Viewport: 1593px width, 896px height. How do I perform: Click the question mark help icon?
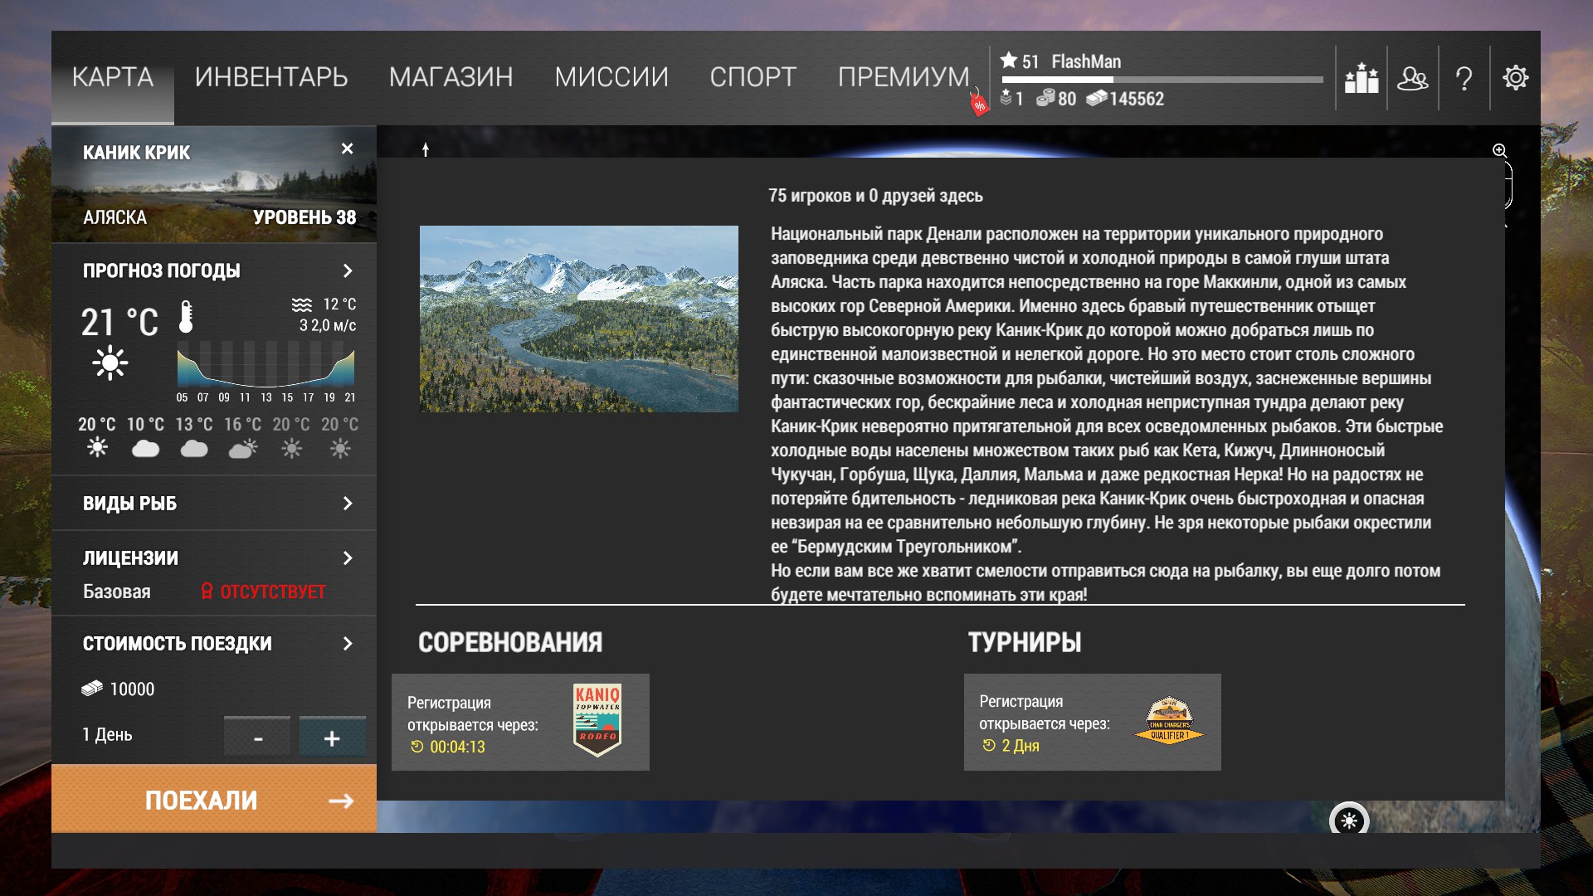pos(1464,78)
